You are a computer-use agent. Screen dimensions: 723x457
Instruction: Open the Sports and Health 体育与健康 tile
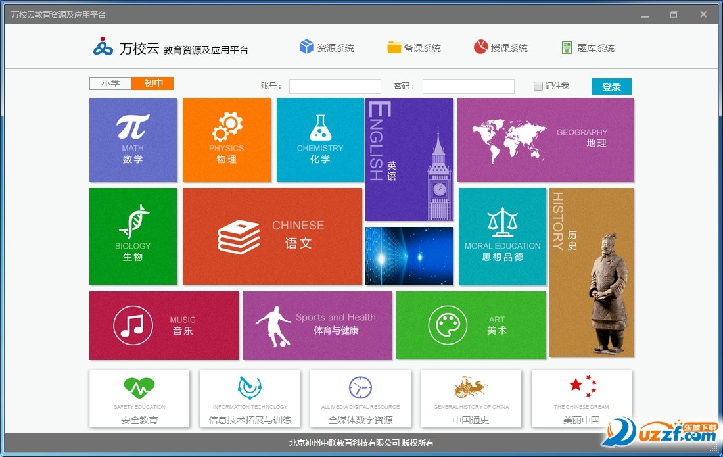[317, 325]
